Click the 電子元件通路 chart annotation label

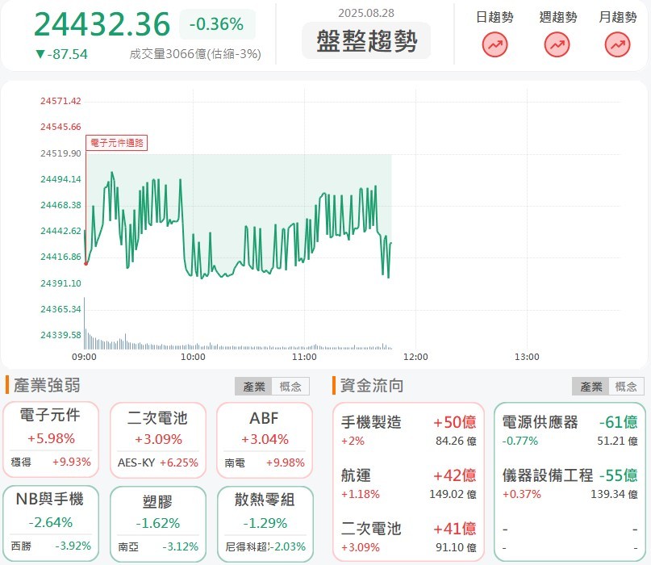point(117,143)
